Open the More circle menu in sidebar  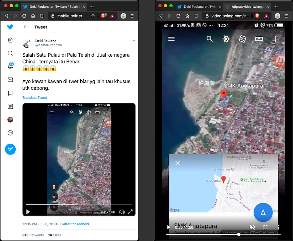(x=10, y=133)
